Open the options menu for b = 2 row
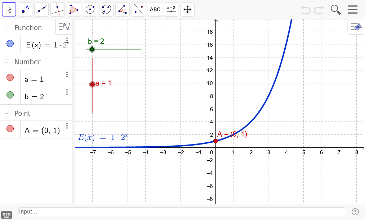Viewport: 365px width, 220px height. click(x=67, y=92)
